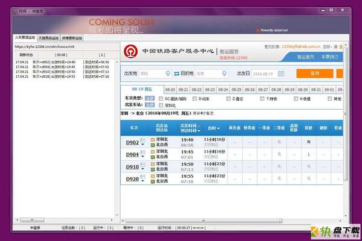362x241 pixels.
Task: Tick the 深圳北 departure station checkbox
Action: click(161, 105)
